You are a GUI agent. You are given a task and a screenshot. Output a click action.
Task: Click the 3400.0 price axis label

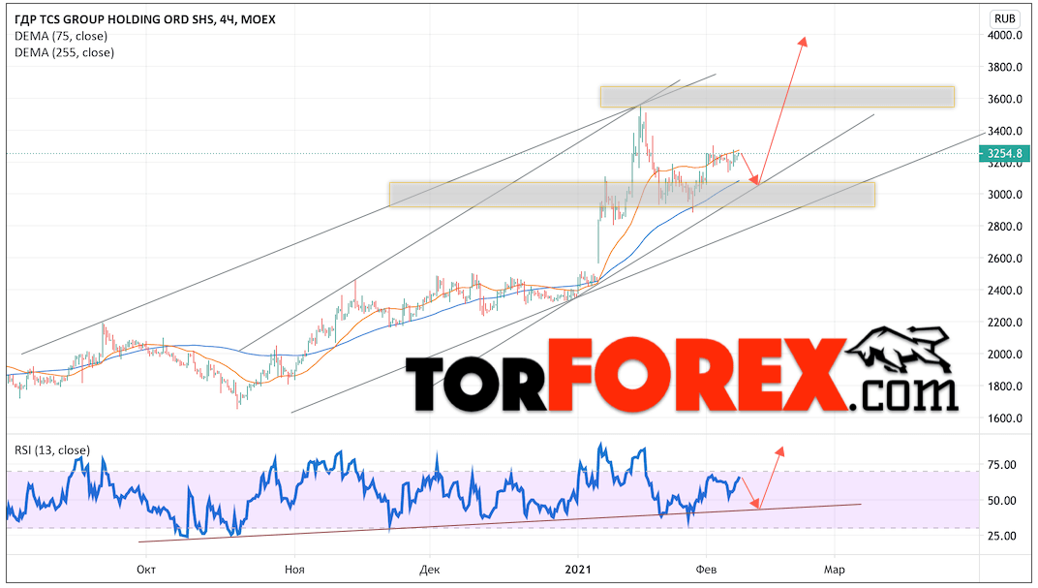coord(1005,131)
